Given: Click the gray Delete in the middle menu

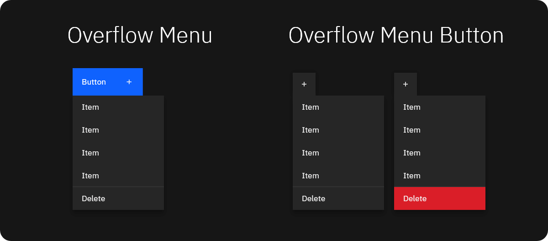Looking at the screenshot, I should [338, 198].
